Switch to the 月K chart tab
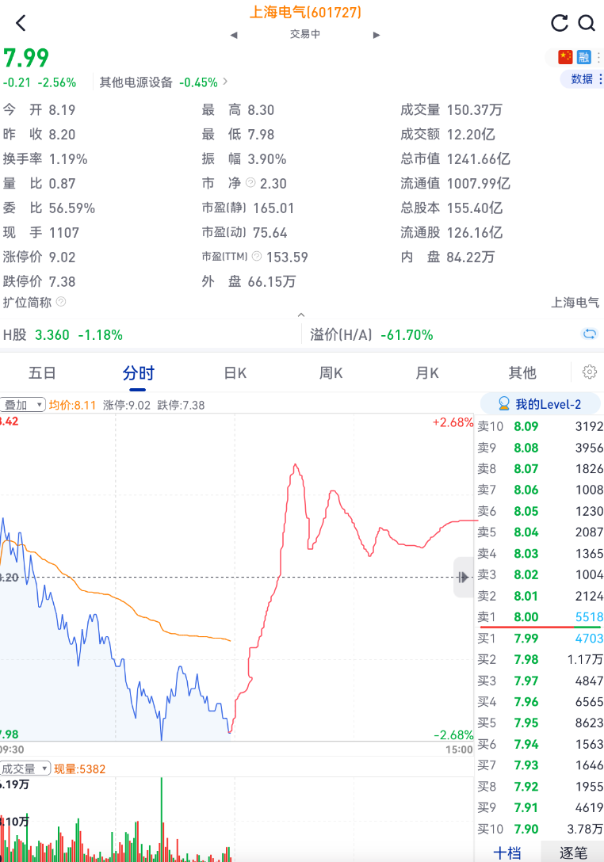Image resolution: width=604 pixels, height=862 pixels. click(x=427, y=373)
